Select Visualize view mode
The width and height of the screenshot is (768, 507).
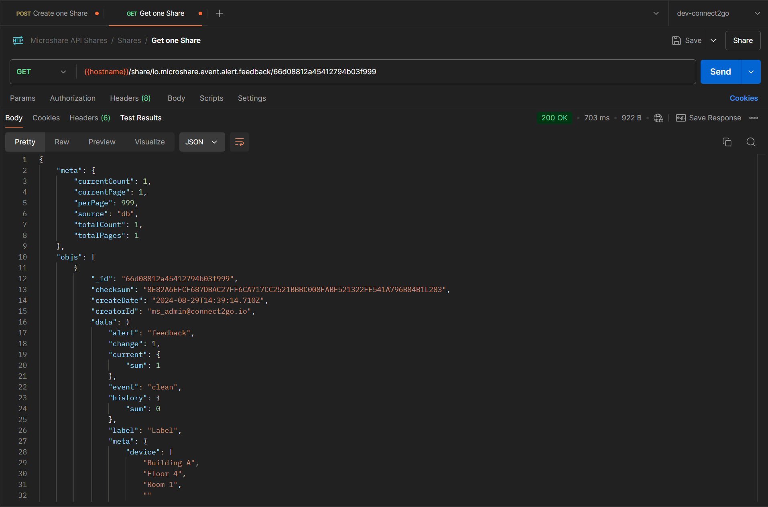150,142
